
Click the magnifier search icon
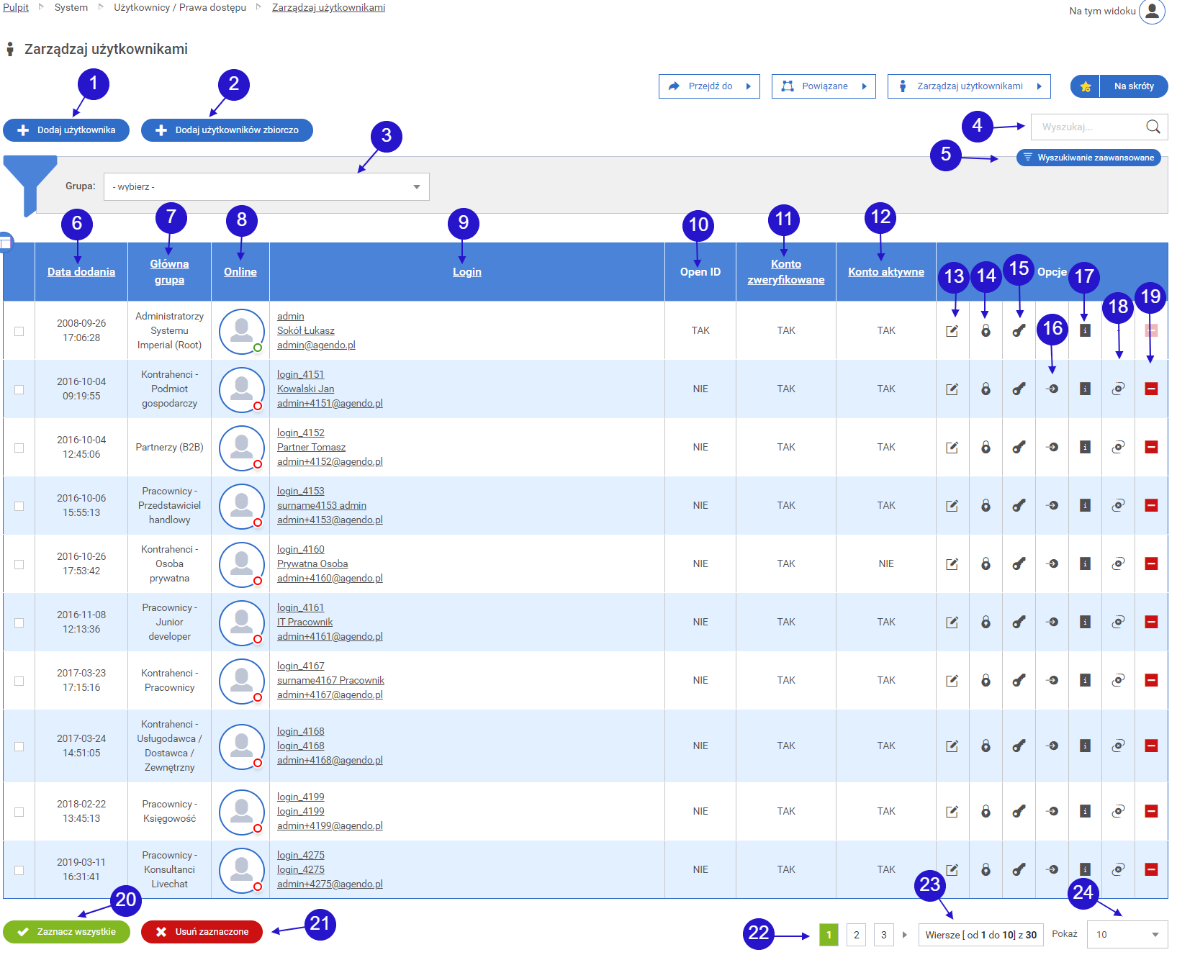click(x=1153, y=127)
